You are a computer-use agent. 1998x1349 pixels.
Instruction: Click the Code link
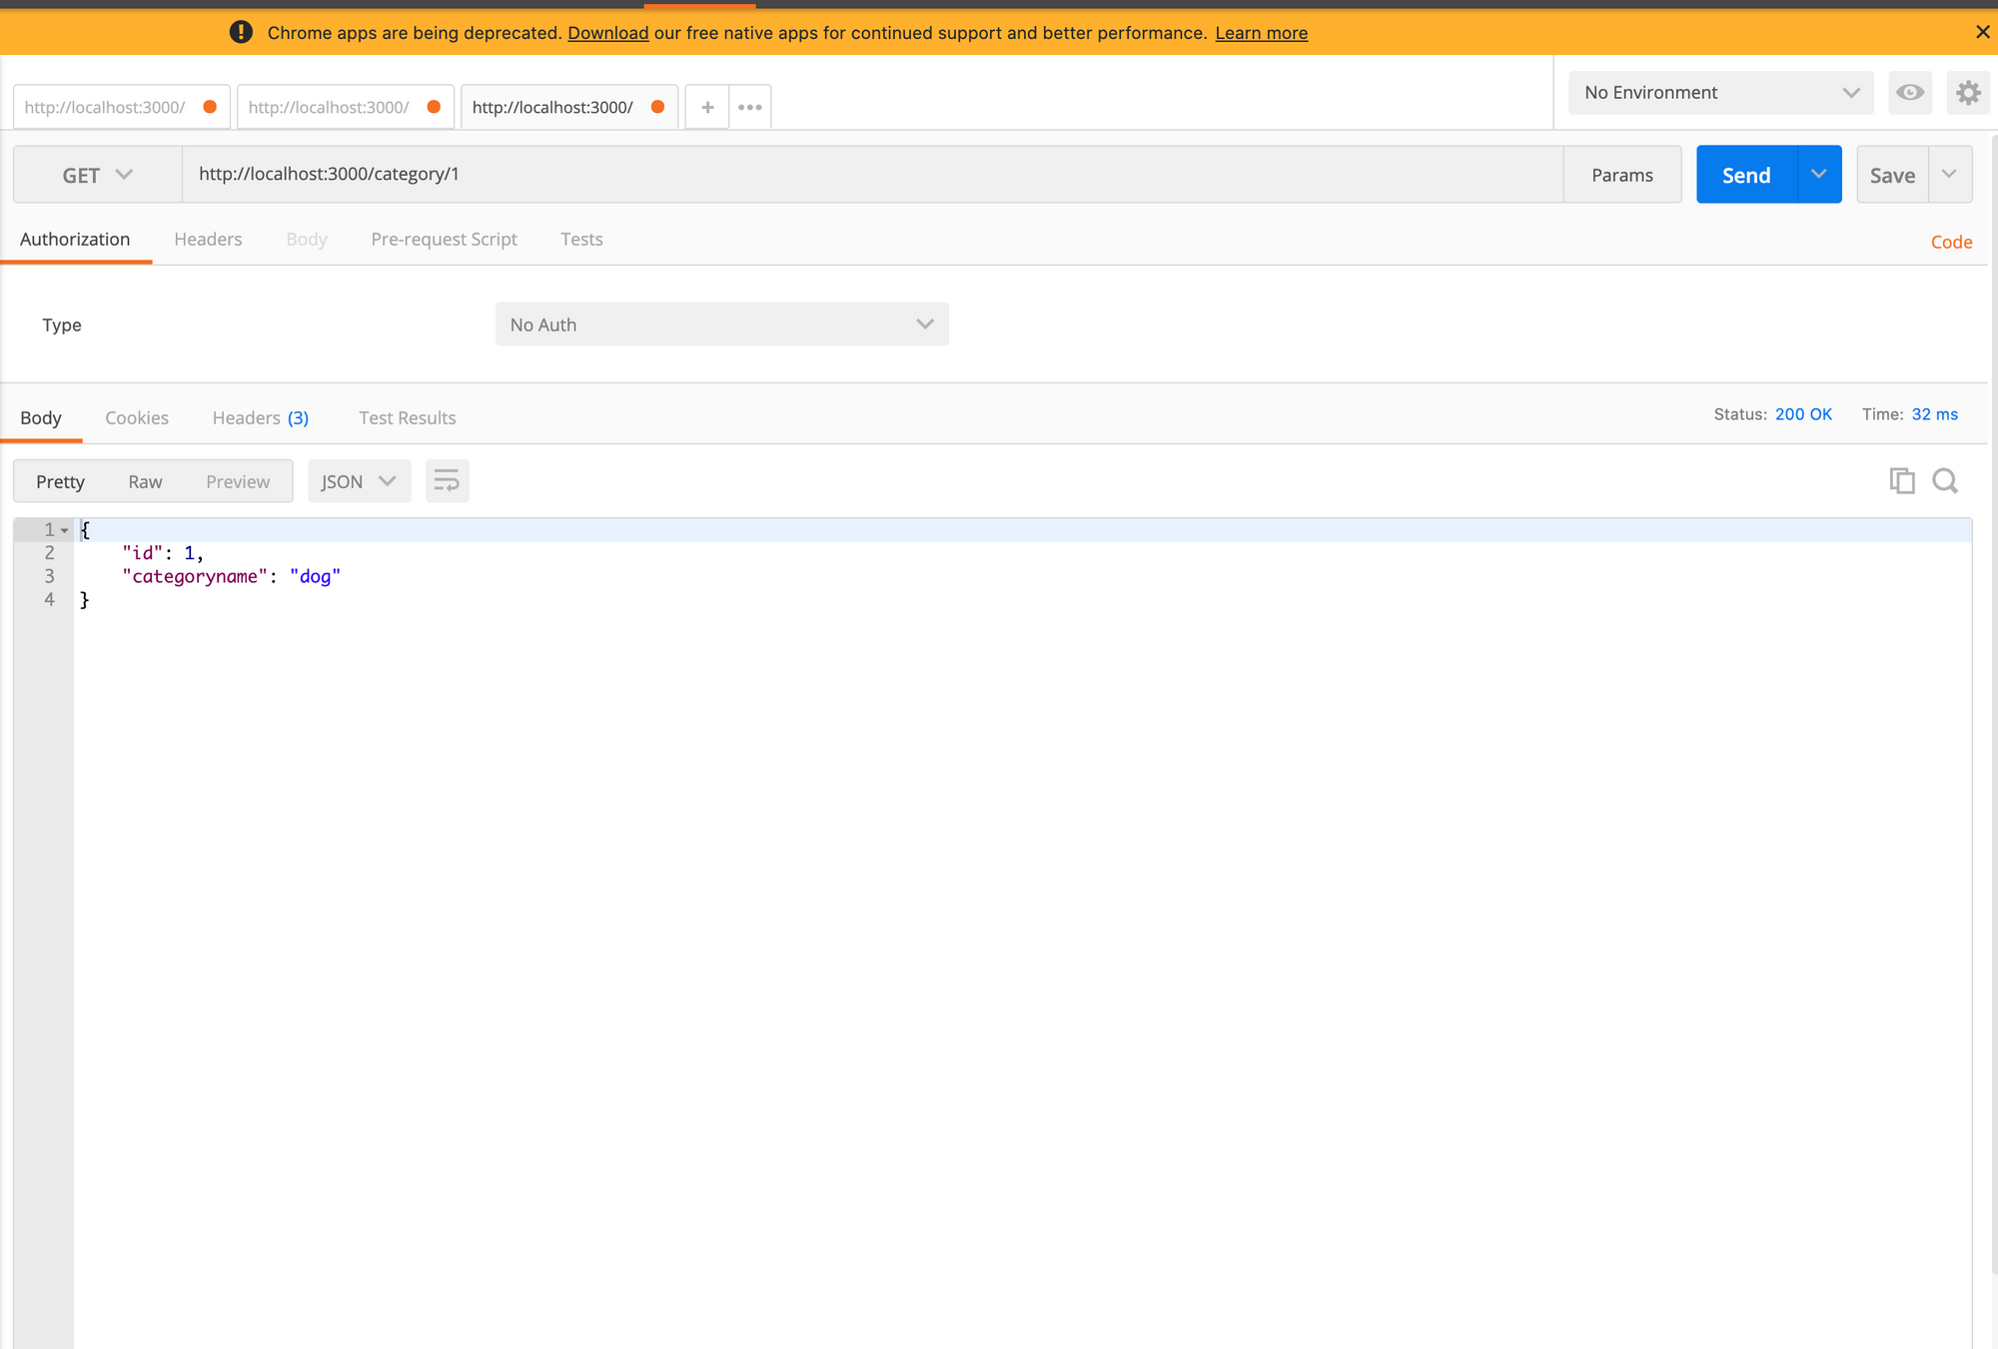point(1950,242)
